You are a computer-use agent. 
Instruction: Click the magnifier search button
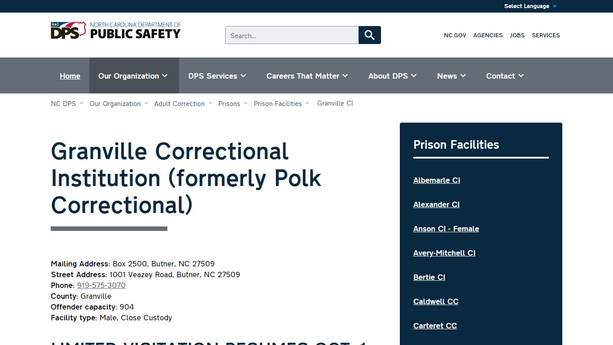(x=370, y=35)
